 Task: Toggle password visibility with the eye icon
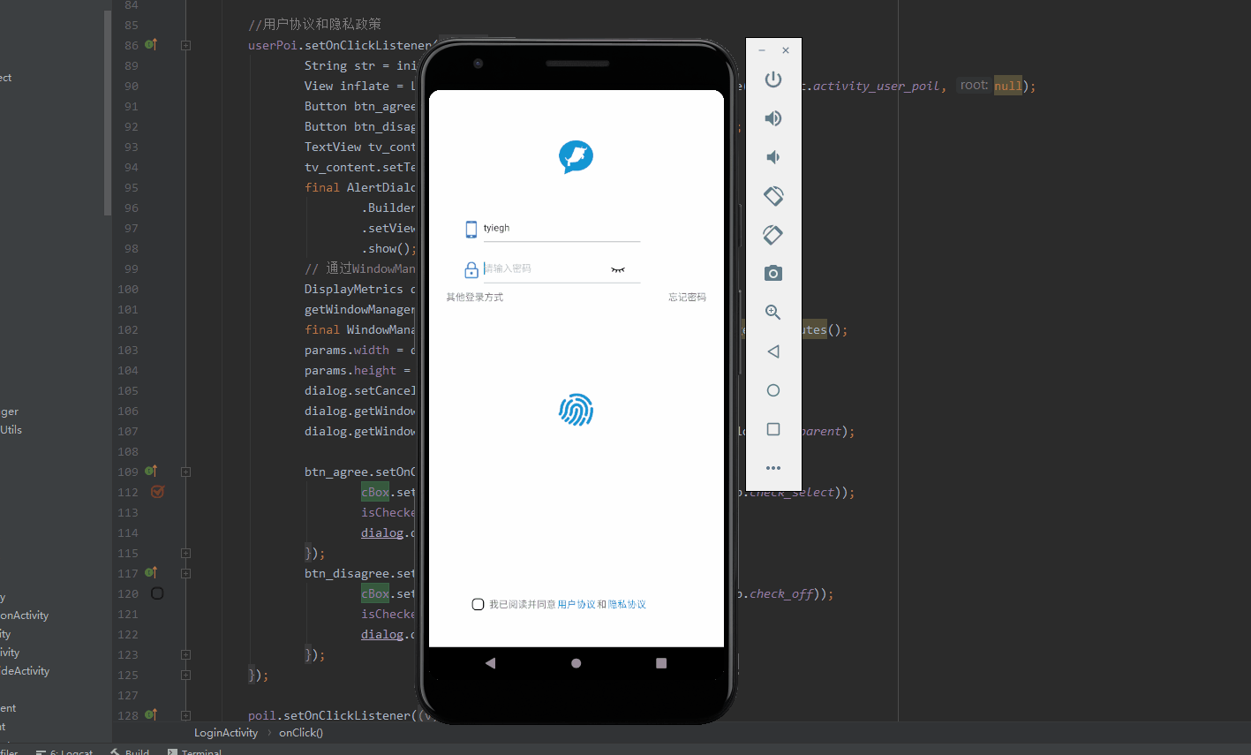[x=617, y=268]
